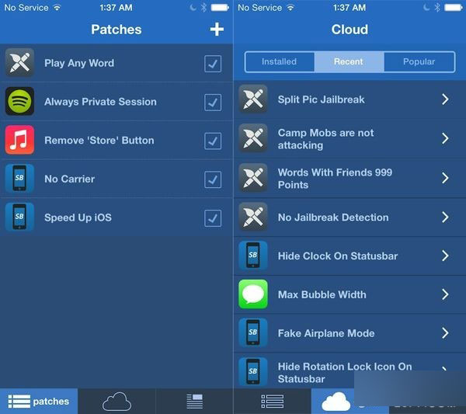Image resolution: width=466 pixels, height=414 pixels.
Task: Open Words With Friends 999 Points chevron
Action: coord(445,178)
